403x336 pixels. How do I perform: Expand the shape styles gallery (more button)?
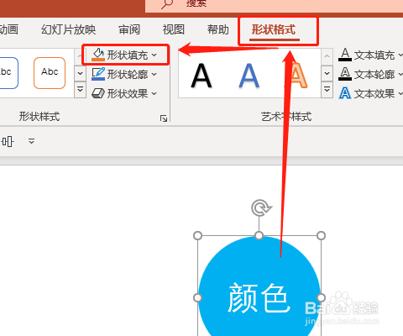[80, 90]
